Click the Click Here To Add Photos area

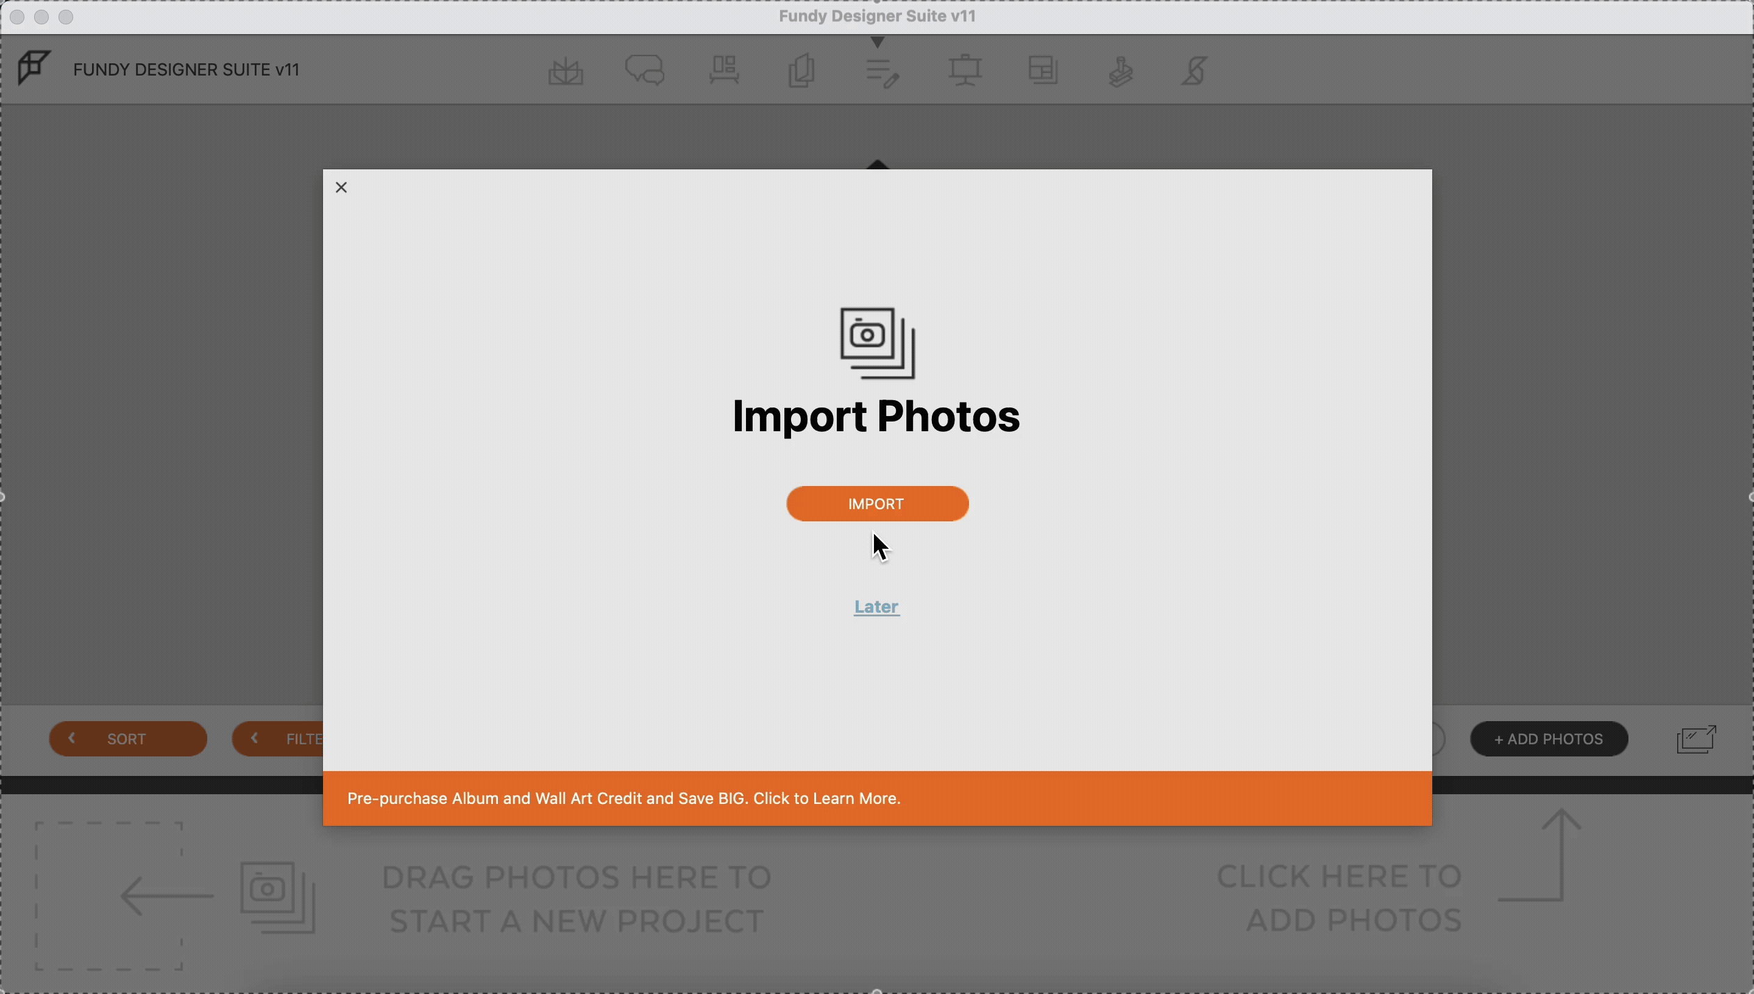tap(1339, 898)
